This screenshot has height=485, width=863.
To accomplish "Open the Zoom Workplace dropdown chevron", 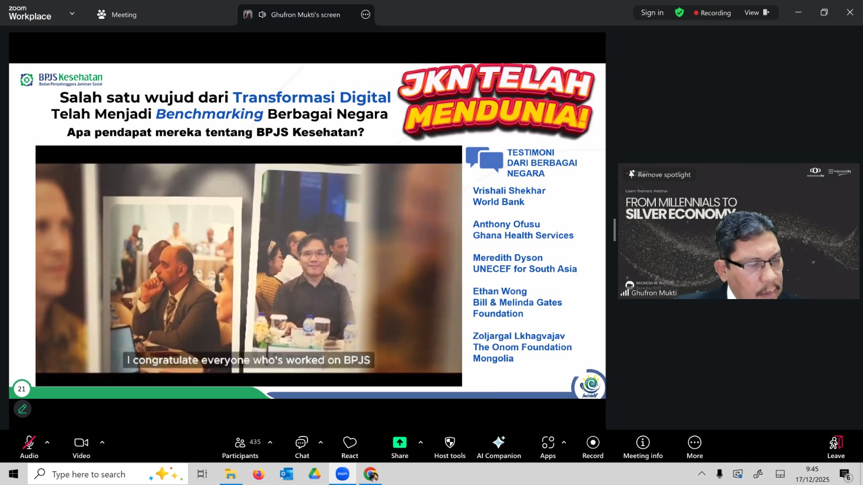I will pos(72,13).
